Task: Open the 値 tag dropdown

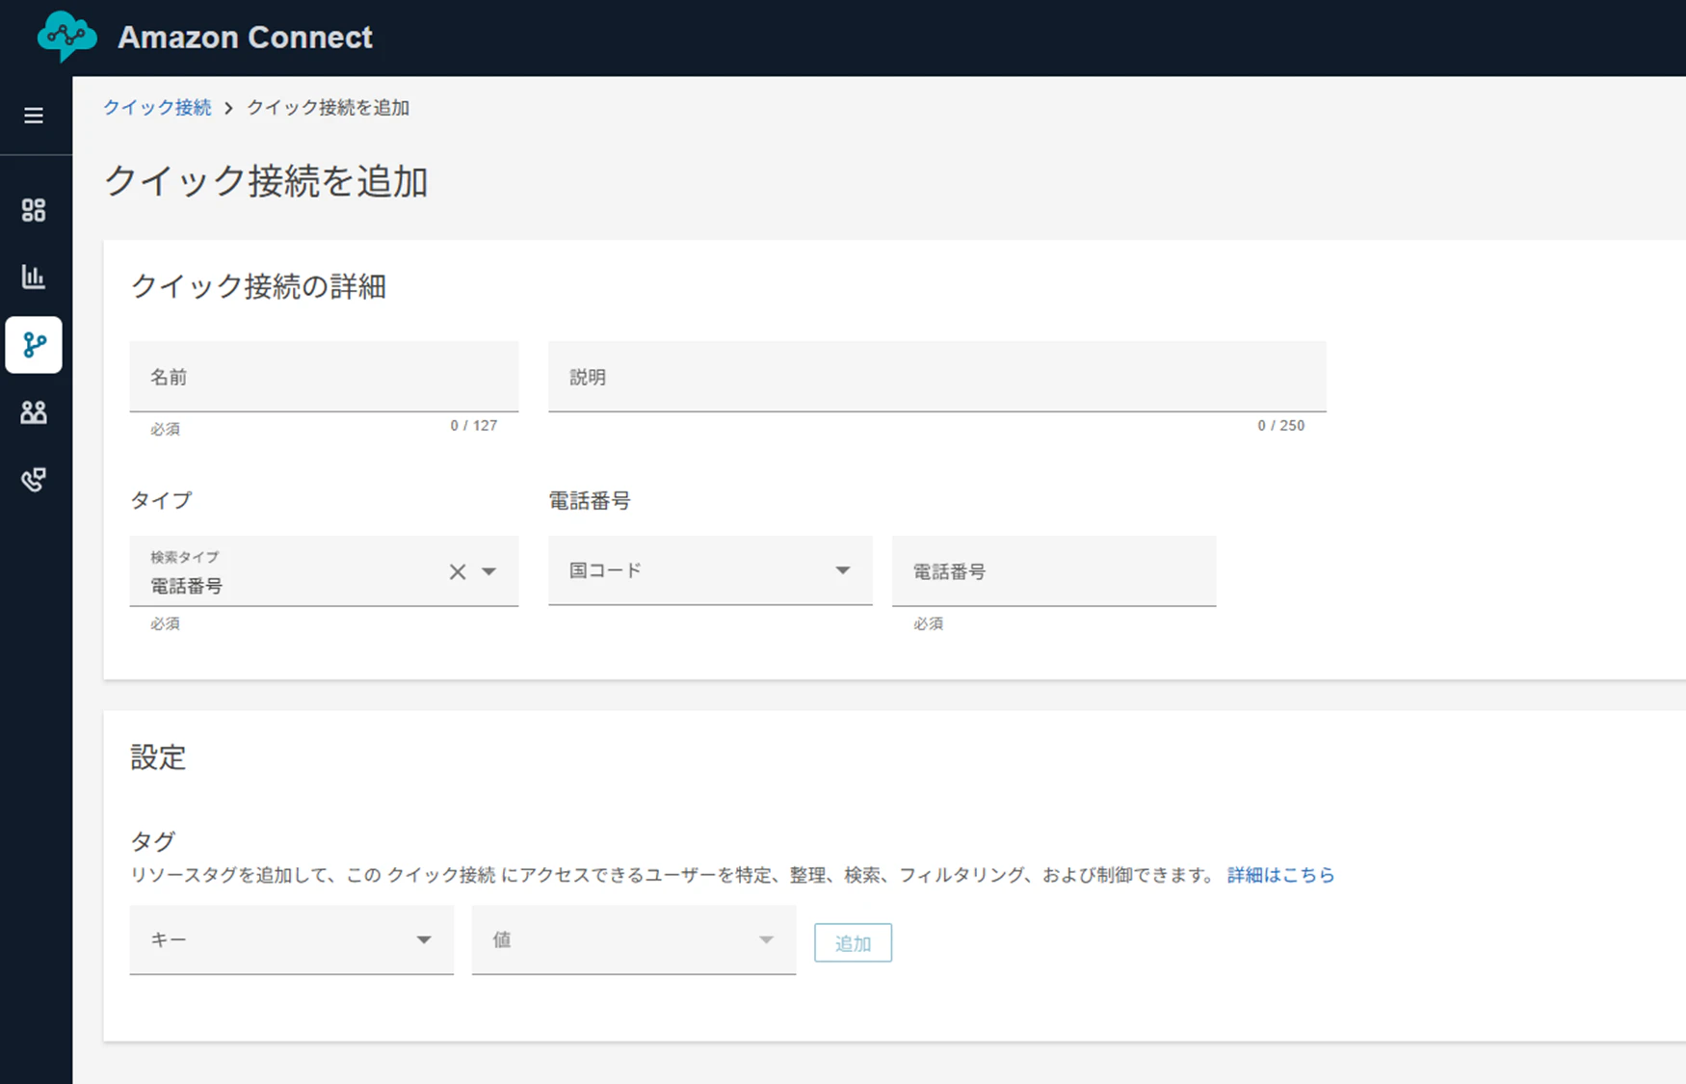Action: tap(634, 939)
